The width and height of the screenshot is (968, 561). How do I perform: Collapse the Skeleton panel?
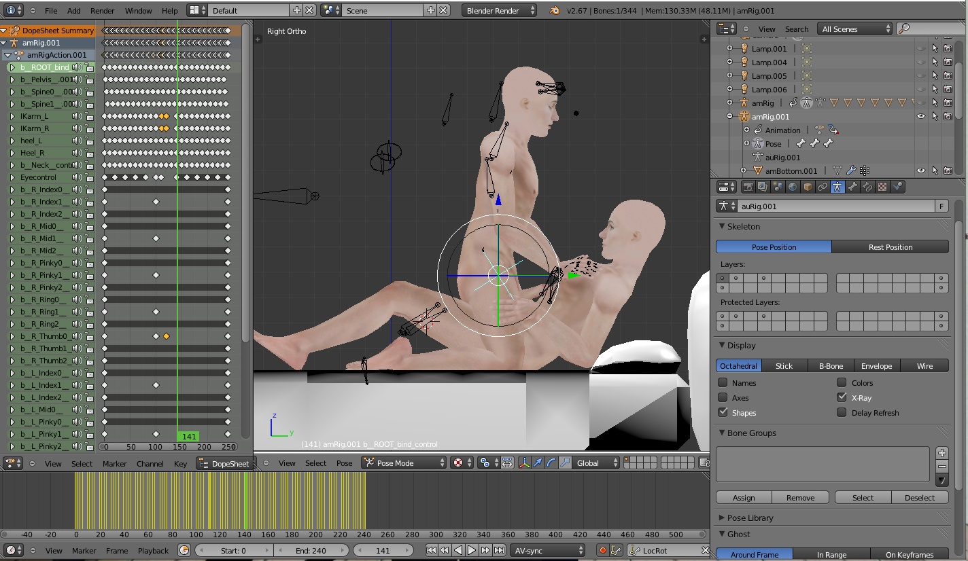723,226
